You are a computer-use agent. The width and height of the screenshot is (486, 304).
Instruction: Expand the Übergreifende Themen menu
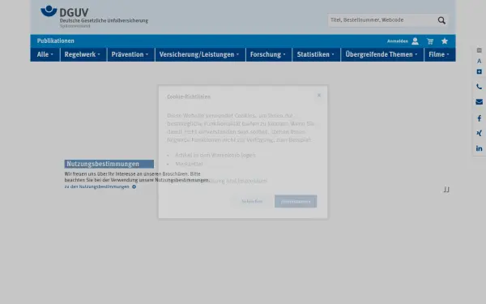click(382, 54)
